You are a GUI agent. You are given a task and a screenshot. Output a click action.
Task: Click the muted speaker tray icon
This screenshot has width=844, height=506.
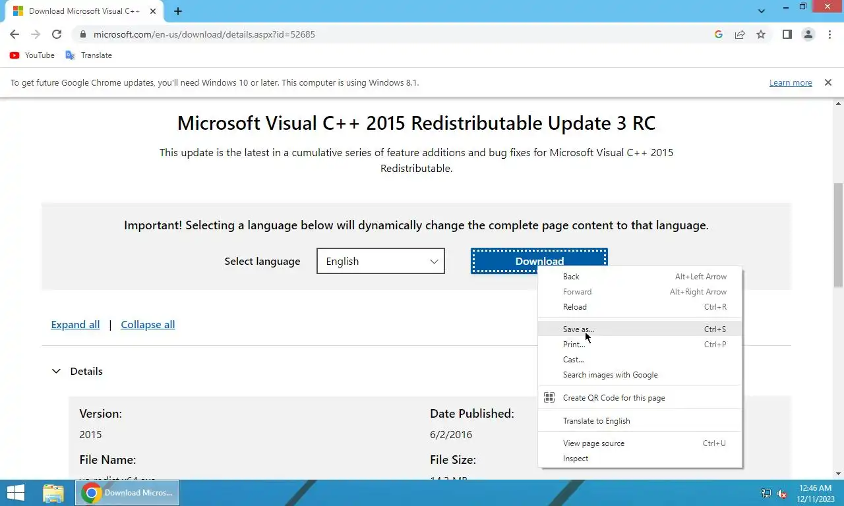(x=782, y=493)
